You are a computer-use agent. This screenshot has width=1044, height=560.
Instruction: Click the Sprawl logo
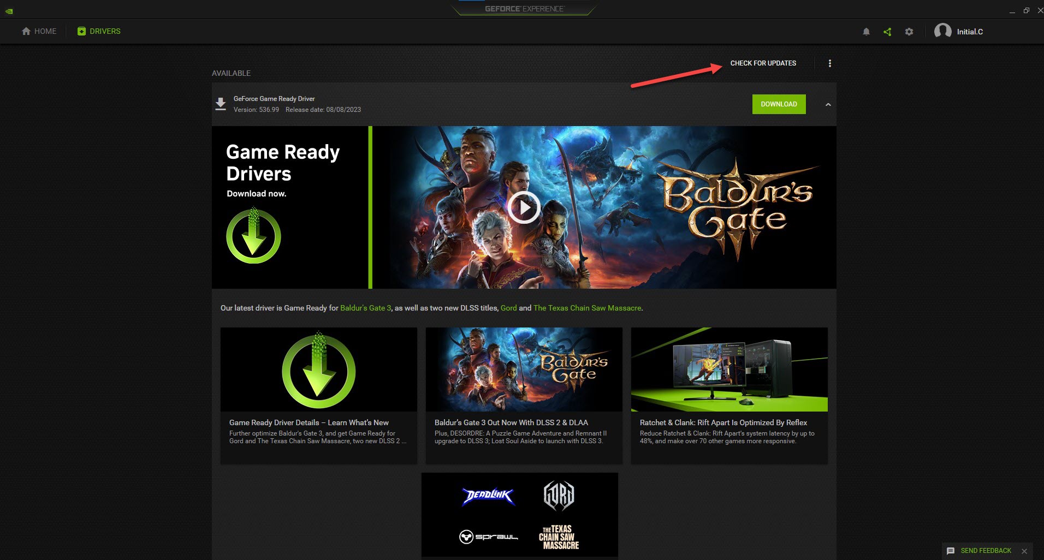tap(488, 537)
